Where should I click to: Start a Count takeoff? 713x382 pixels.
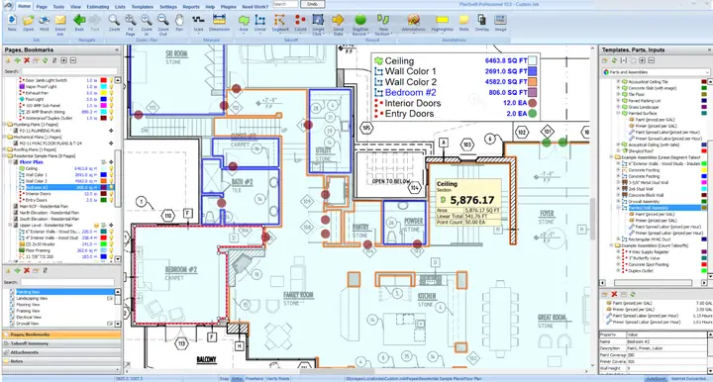[300, 23]
